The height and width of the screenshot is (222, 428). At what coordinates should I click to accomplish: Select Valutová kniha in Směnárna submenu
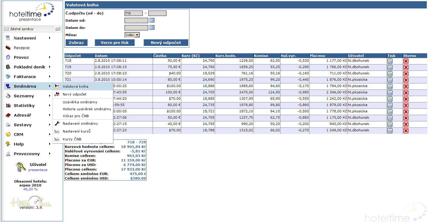[83, 86]
